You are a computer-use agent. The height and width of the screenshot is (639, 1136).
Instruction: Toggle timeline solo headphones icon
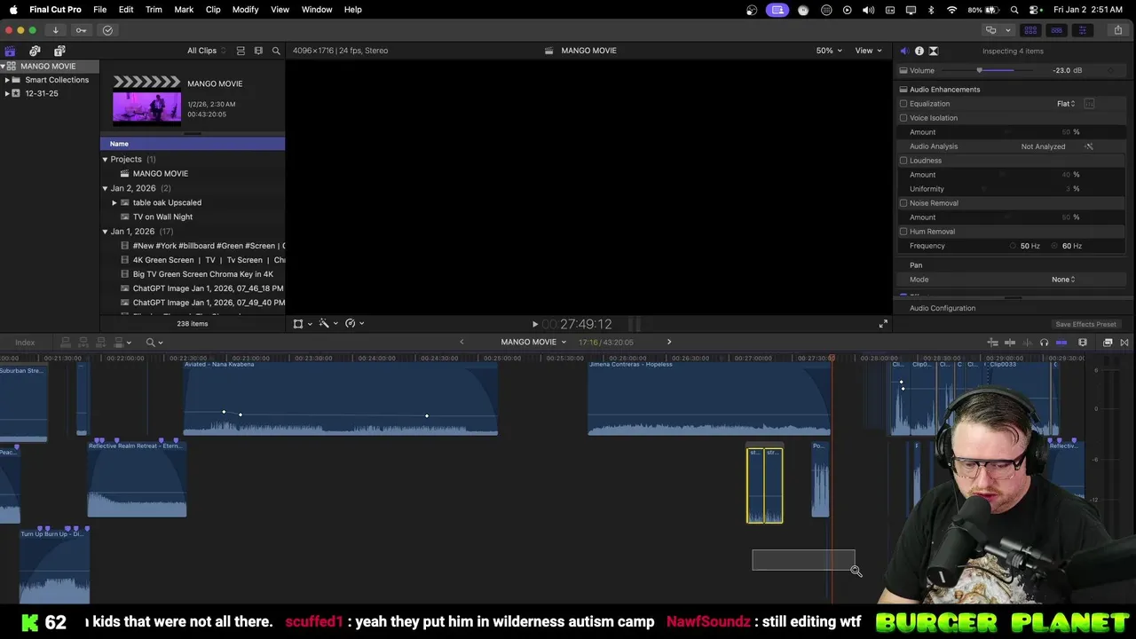[1044, 342]
